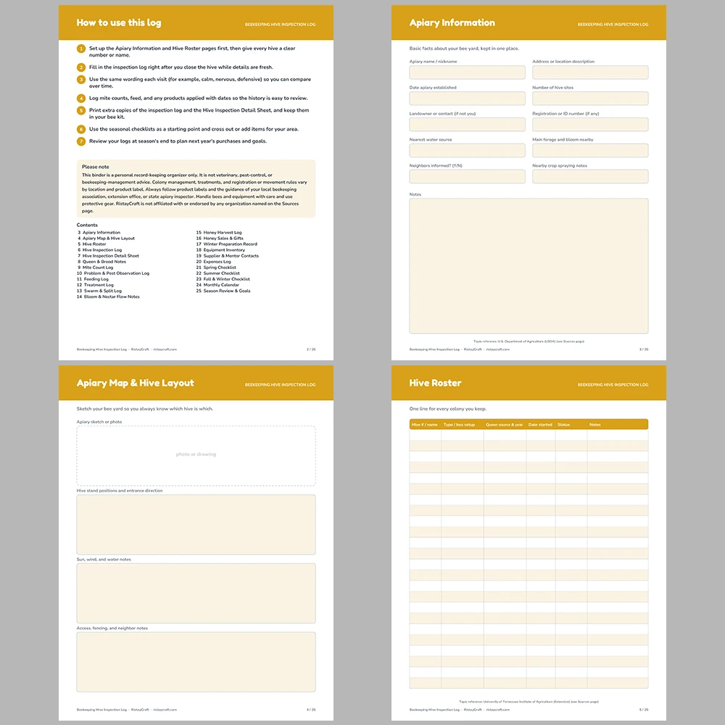Select contents entry '25 Season Review & Goals'

[x=223, y=291]
